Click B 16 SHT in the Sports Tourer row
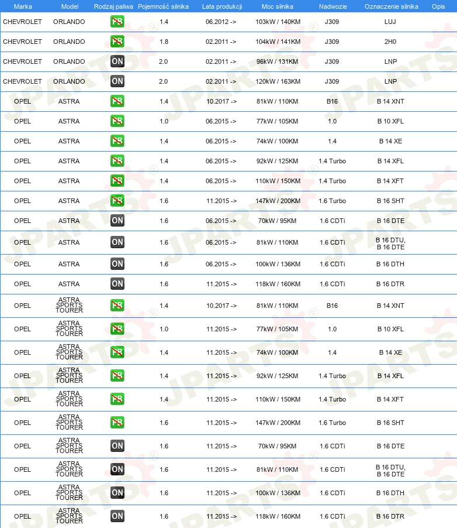The image size is (457, 528). (390, 422)
